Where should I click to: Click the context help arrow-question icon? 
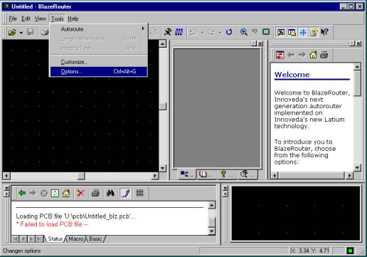click(x=324, y=32)
